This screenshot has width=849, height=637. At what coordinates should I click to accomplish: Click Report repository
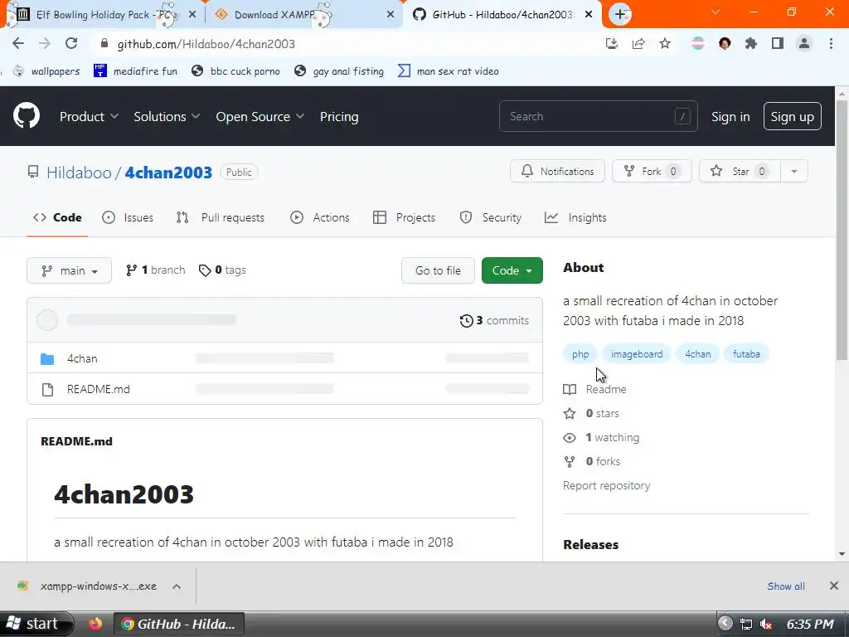coord(606,485)
